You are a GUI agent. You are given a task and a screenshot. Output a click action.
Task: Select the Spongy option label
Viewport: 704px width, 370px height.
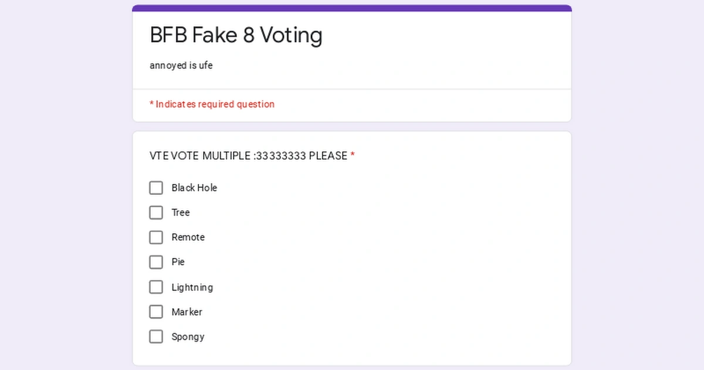[x=187, y=337]
